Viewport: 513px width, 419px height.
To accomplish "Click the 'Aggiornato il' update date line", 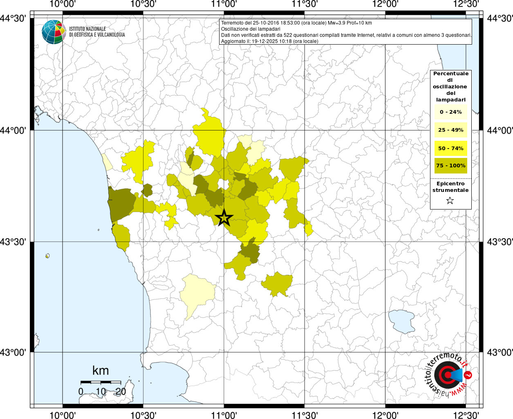I will (269, 41).
